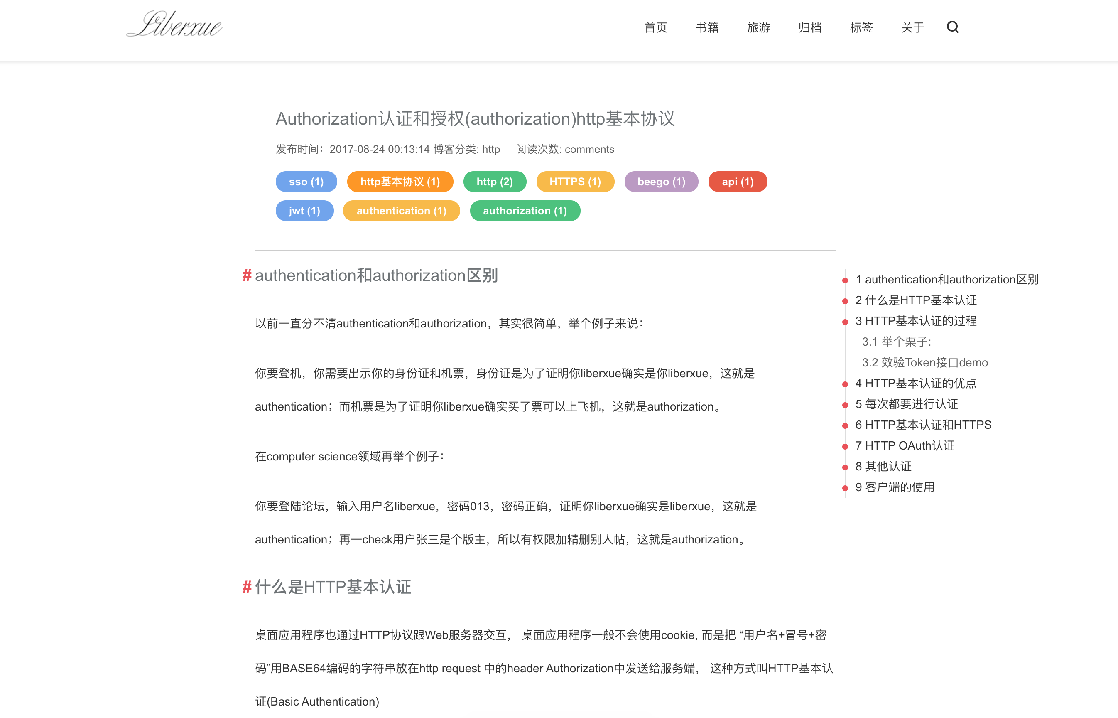The width and height of the screenshot is (1118, 718).
Task: Select the jwt (1) tag
Action: 304,211
